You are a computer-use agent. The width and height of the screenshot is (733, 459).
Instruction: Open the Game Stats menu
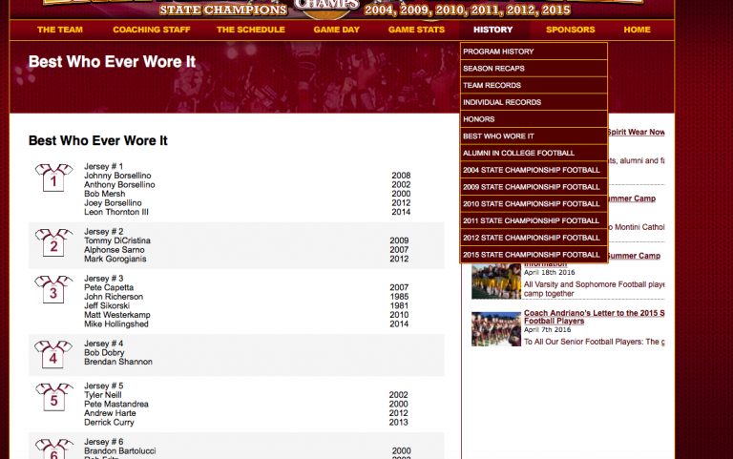coord(416,30)
